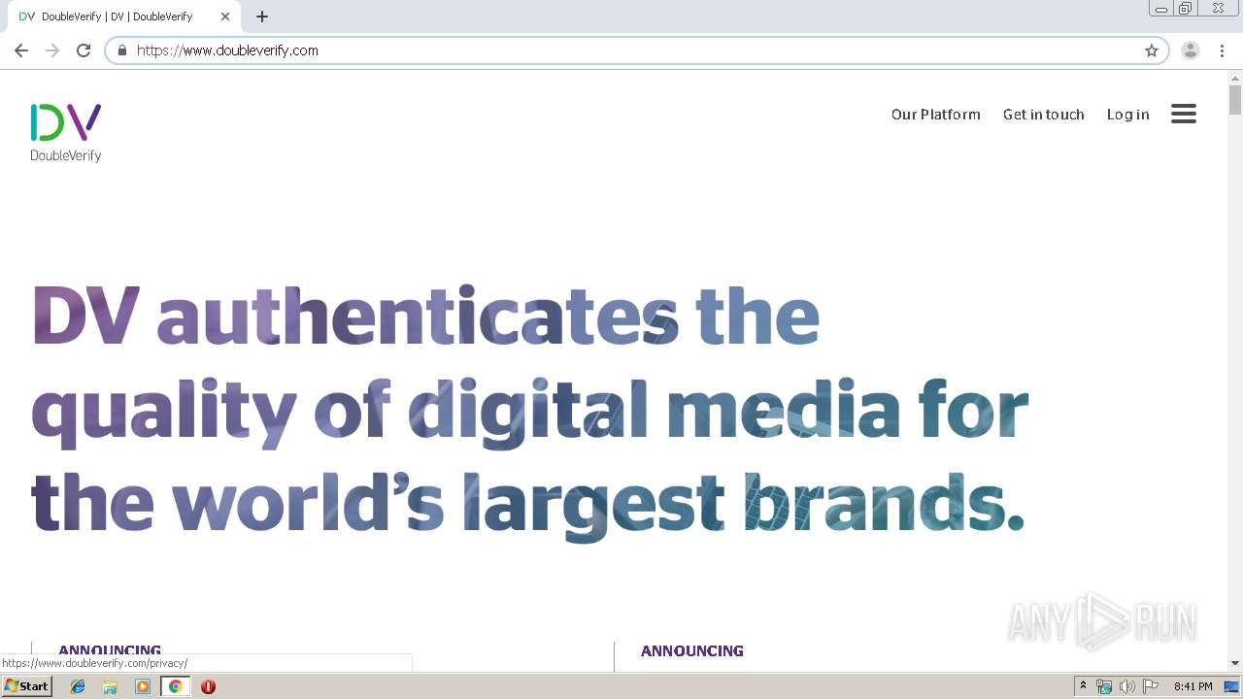
Task: Launch Internet Explorer from the taskbar
Action: point(78,686)
